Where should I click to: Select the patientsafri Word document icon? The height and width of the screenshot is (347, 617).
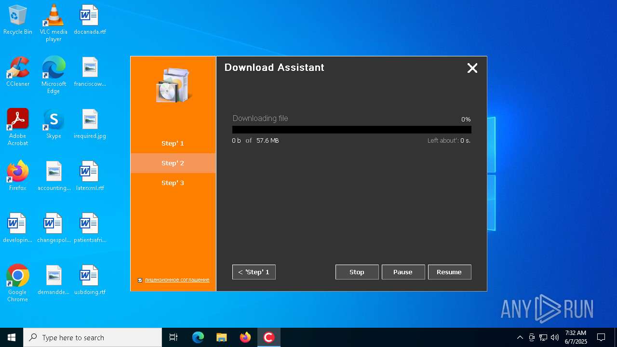click(90, 228)
